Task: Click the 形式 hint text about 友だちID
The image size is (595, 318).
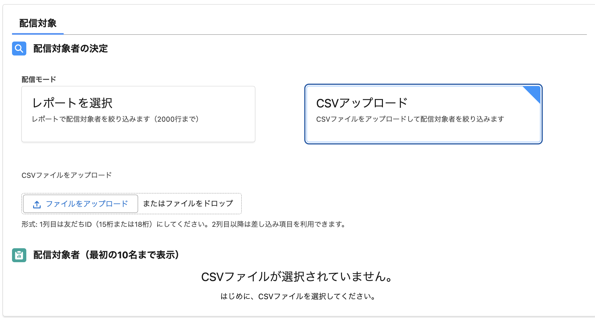Action: click(184, 224)
